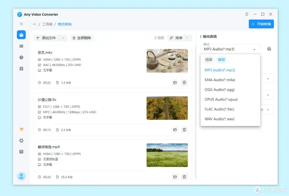Screen dimensions: 289x196
Task: Expand the 添加文件 dropdown arrow
Action: [63, 38]
